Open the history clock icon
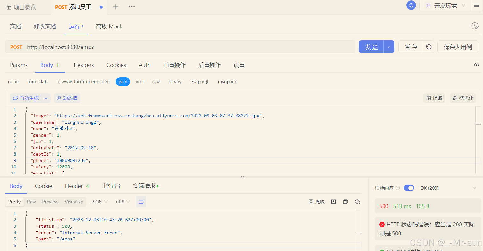 tap(475, 26)
